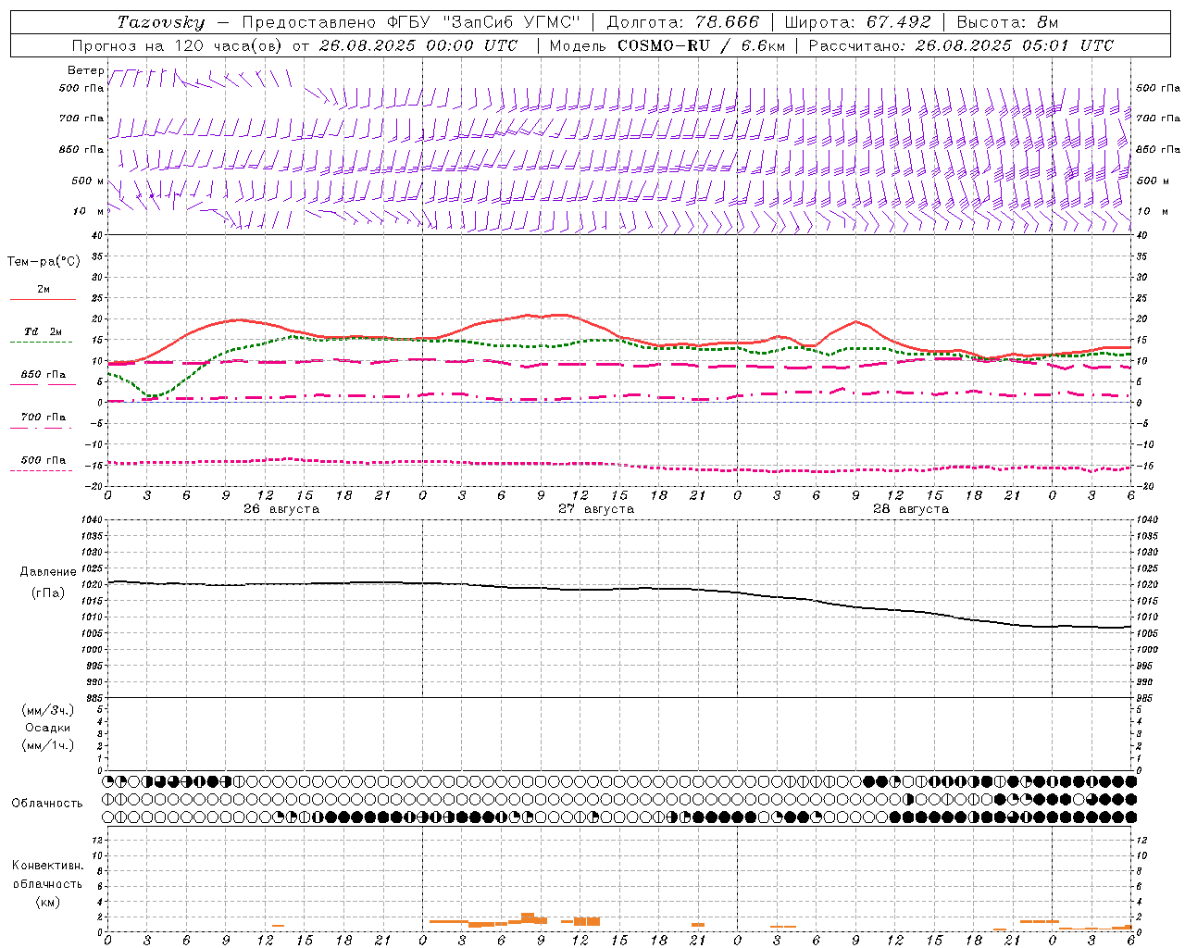
Task: Click the "(мм/3ч.)" precipitation unit label
Action: click(x=48, y=710)
